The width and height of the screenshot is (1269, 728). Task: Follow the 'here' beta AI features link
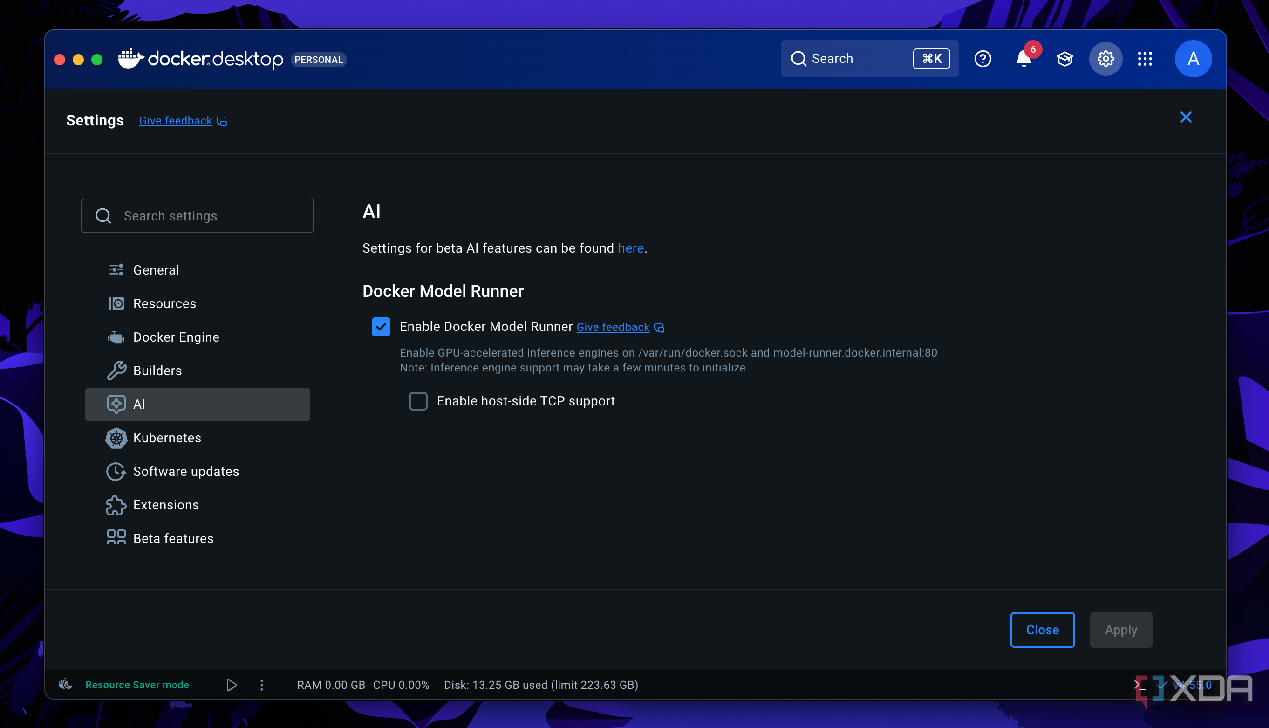[630, 248]
